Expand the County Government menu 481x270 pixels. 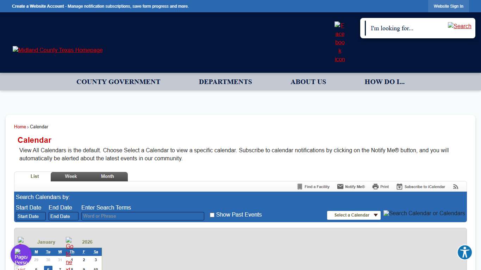(118, 82)
